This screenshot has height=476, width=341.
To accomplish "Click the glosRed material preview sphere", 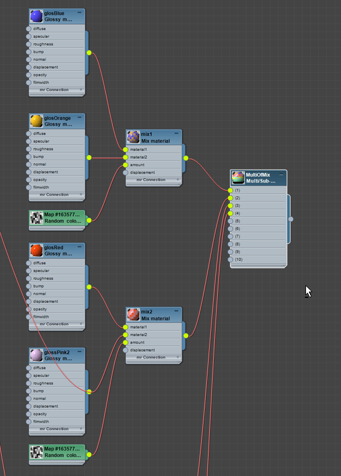I will (x=37, y=251).
